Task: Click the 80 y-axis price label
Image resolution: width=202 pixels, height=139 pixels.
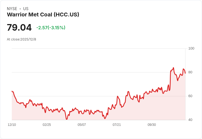Action: [x=190, y=72]
